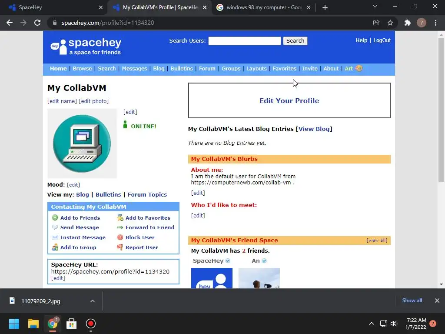Open Microsoft Store from taskbar
Screen dimensions: 445x334
[x=72, y=324]
